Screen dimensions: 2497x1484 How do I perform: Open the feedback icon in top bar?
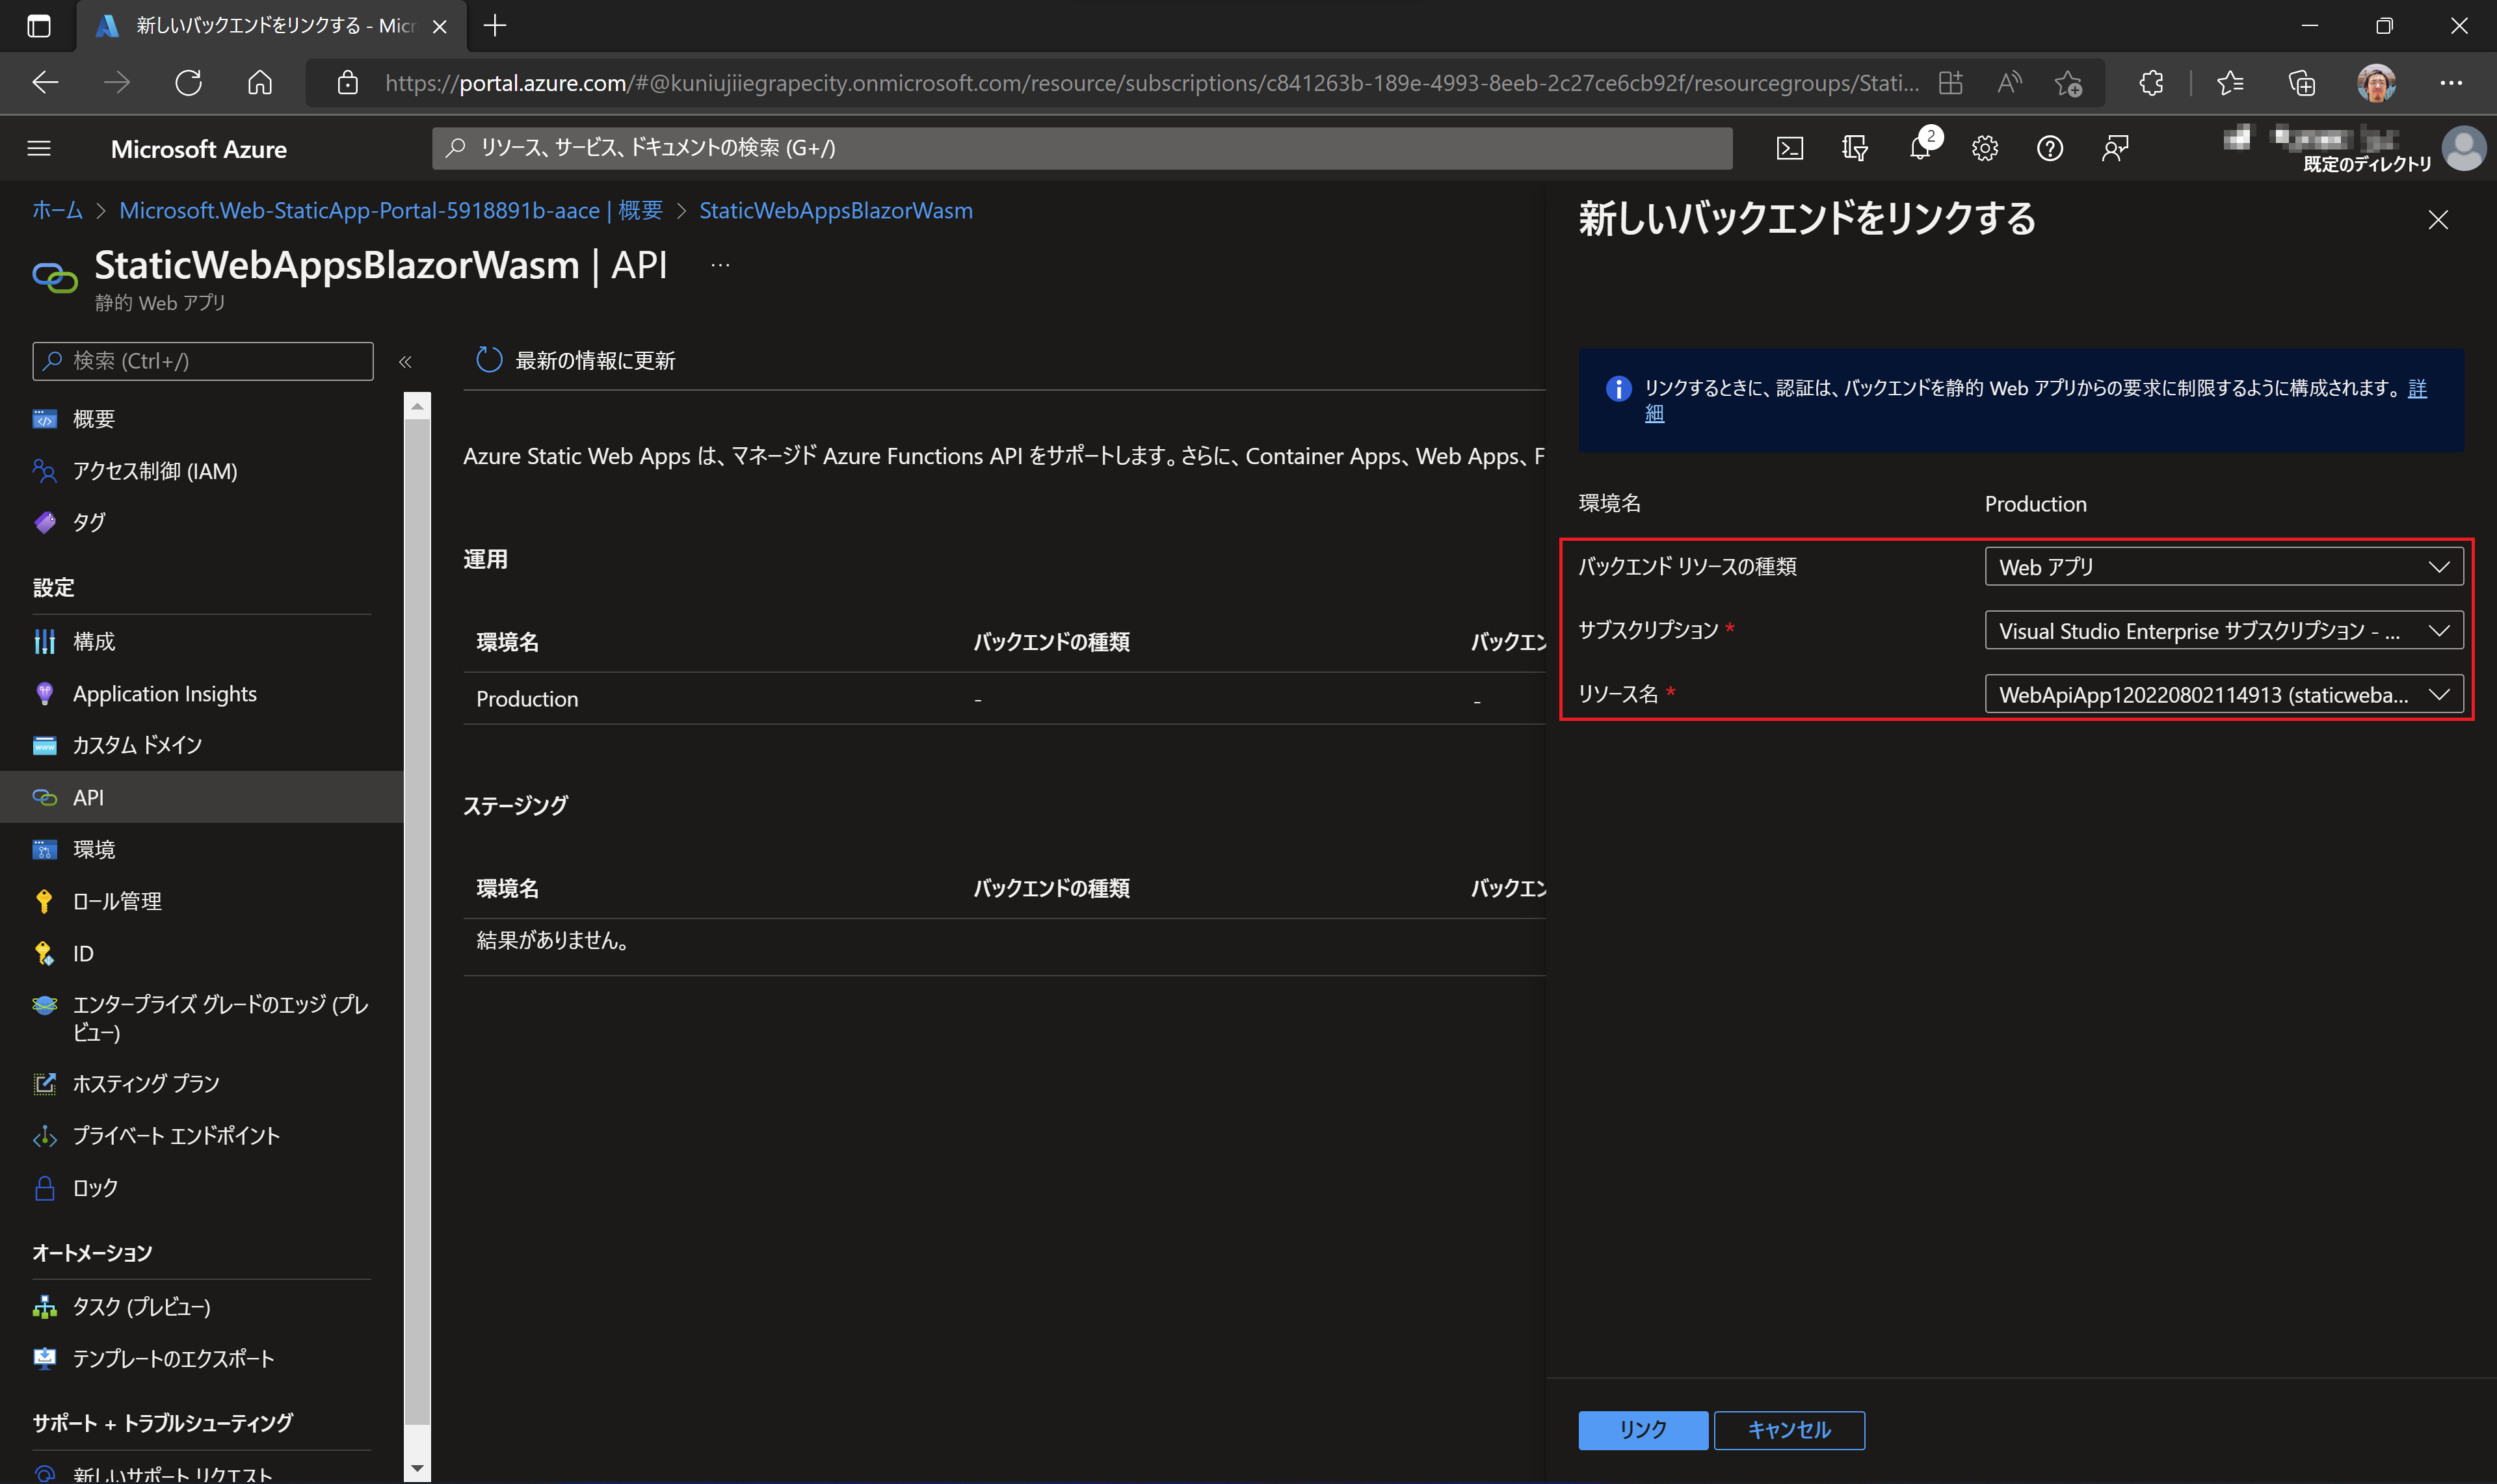pos(2115,149)
